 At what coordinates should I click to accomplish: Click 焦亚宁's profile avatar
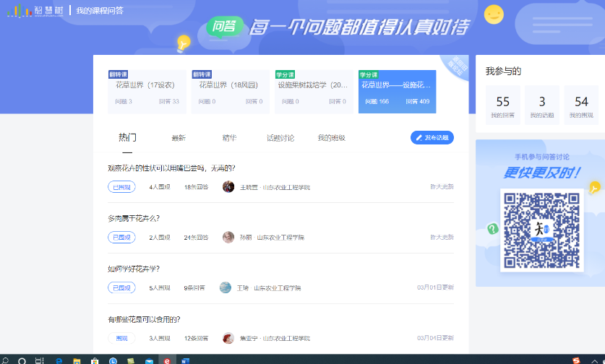[x=228, y=338]
